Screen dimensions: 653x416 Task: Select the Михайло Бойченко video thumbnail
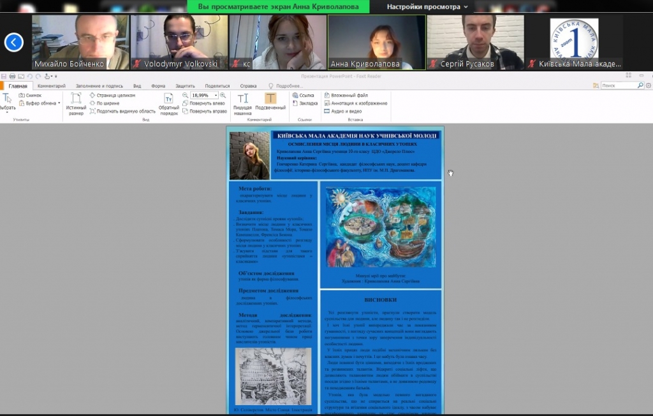tap(80, 42)
